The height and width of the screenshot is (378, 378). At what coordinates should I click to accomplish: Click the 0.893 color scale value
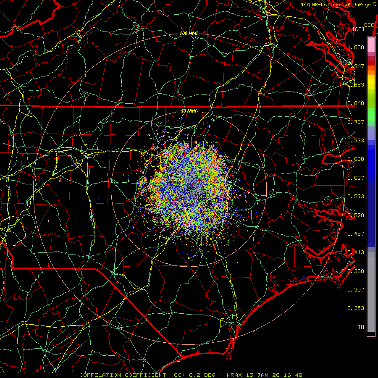coord(356,84)
